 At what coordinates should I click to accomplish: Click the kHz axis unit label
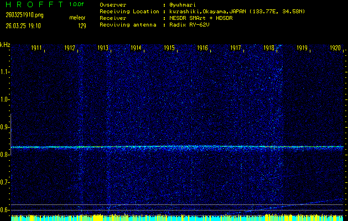(5, 45)
